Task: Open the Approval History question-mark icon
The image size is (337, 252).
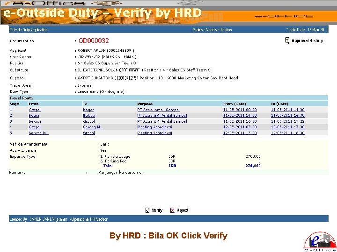Action: pos(287,40)
